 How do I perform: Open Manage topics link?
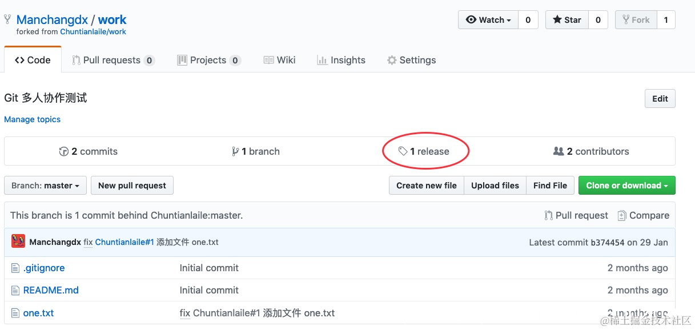(x=32, y=119)
